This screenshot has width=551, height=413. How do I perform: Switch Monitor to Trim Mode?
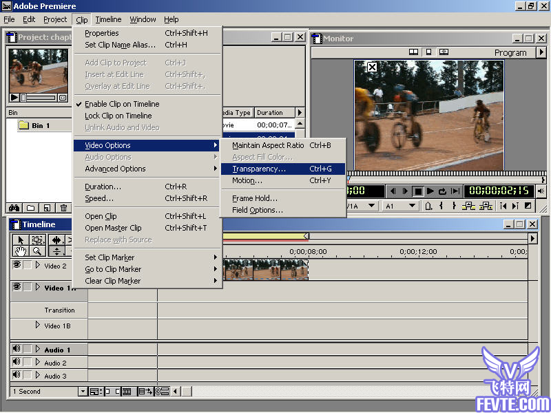pyautogui.click(x=444, y=52)
